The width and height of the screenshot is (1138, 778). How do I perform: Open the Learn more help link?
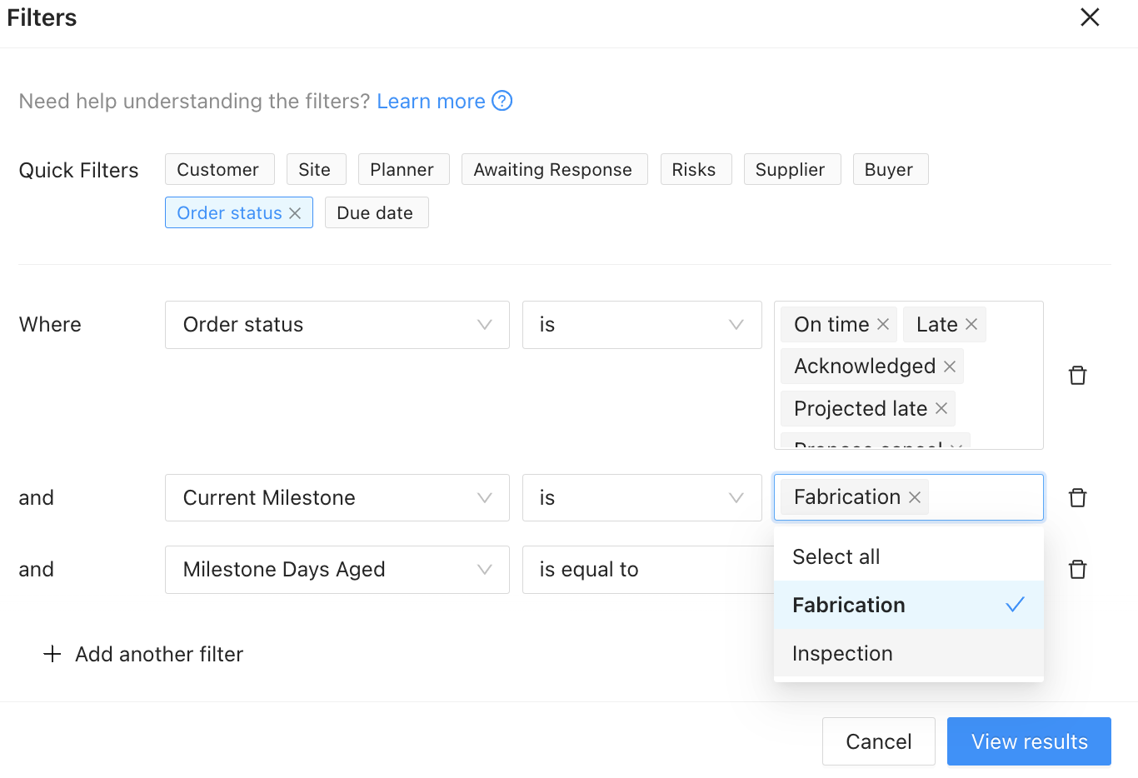(431, 101)
